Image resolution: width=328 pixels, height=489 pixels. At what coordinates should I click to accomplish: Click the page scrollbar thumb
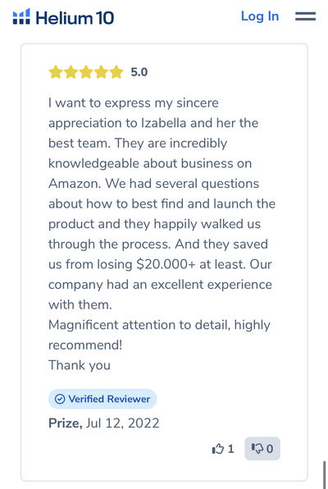pyautogui.click(x=325, y=475)
